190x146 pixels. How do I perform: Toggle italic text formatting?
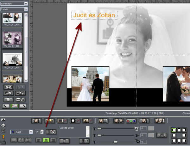[21, 140]
